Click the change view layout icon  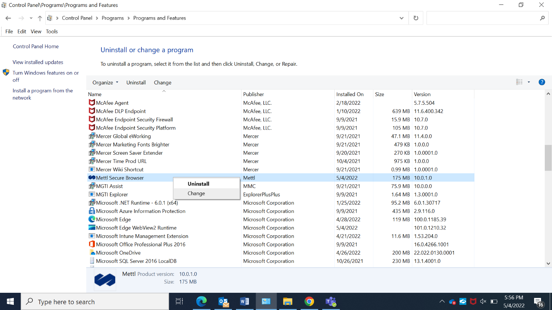pyautogui.click(x=519, y=82)
